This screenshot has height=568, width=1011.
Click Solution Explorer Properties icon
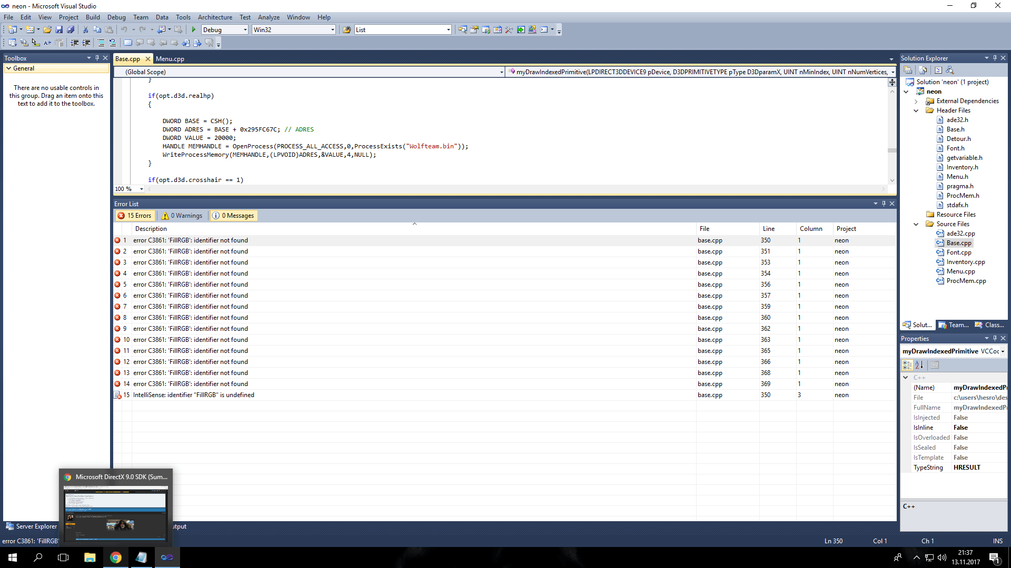tap(908, 70)
